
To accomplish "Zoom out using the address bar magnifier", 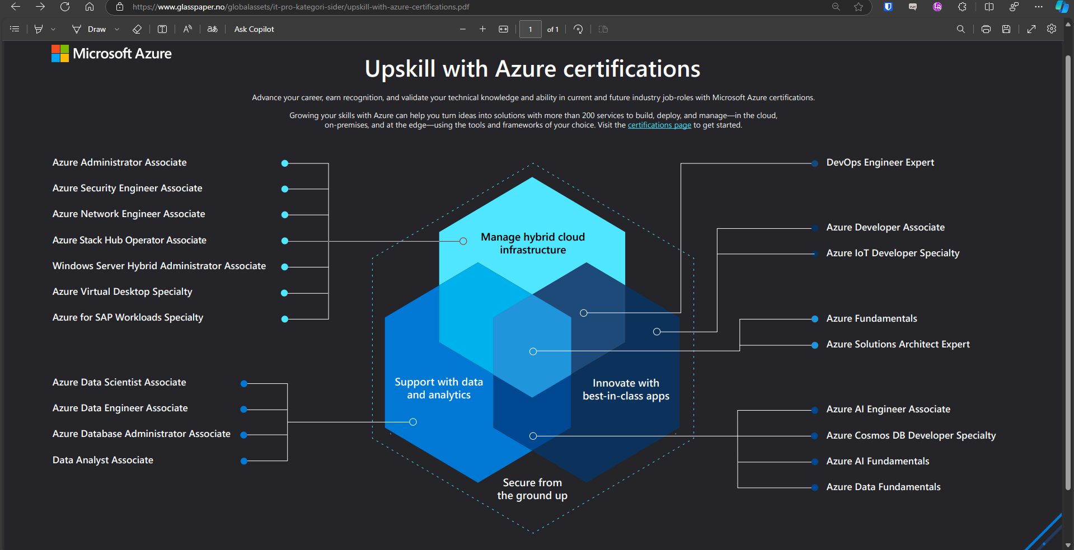I will (x=836, y=7).
